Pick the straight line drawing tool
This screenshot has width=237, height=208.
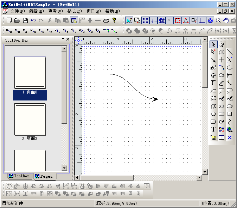pyautogui.click(x=230, y=52)
